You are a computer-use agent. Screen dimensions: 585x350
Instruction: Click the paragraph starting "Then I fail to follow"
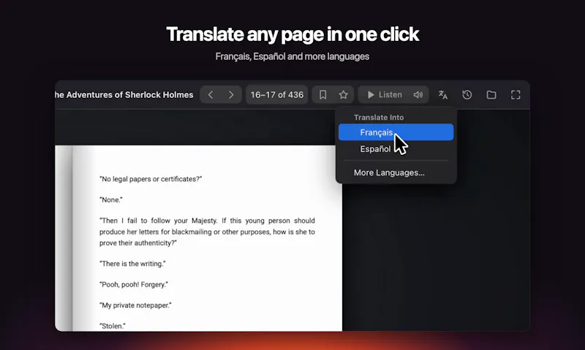click(x=207, y=232)
